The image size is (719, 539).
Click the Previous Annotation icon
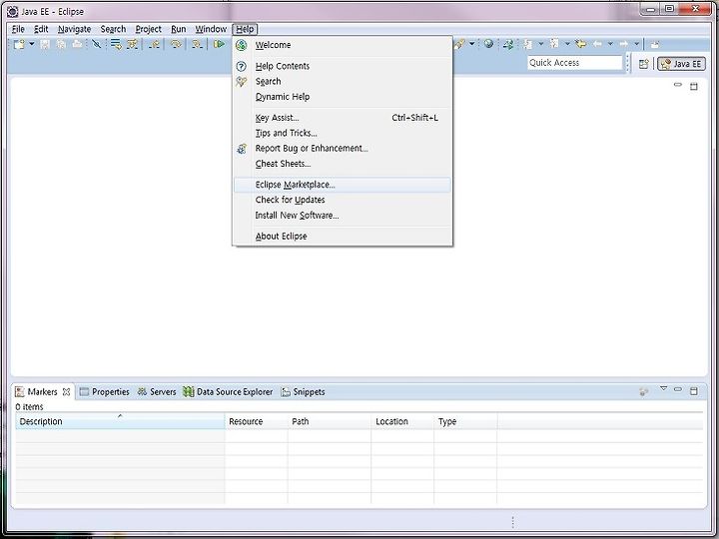tap(554, 44)
